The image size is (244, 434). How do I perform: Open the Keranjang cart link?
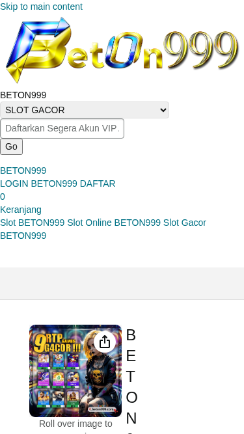21,210
